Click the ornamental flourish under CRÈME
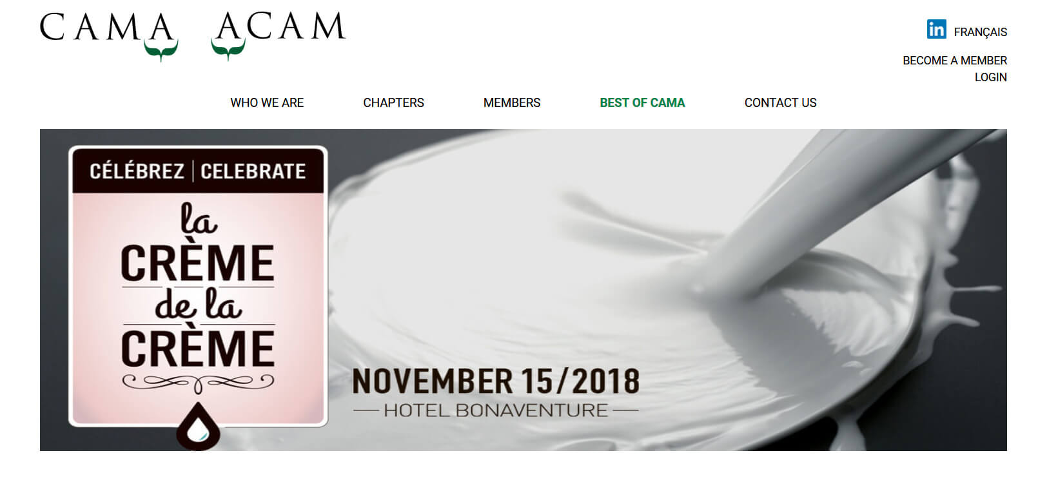Viewport: 1038px width, 480px height. 198,383
